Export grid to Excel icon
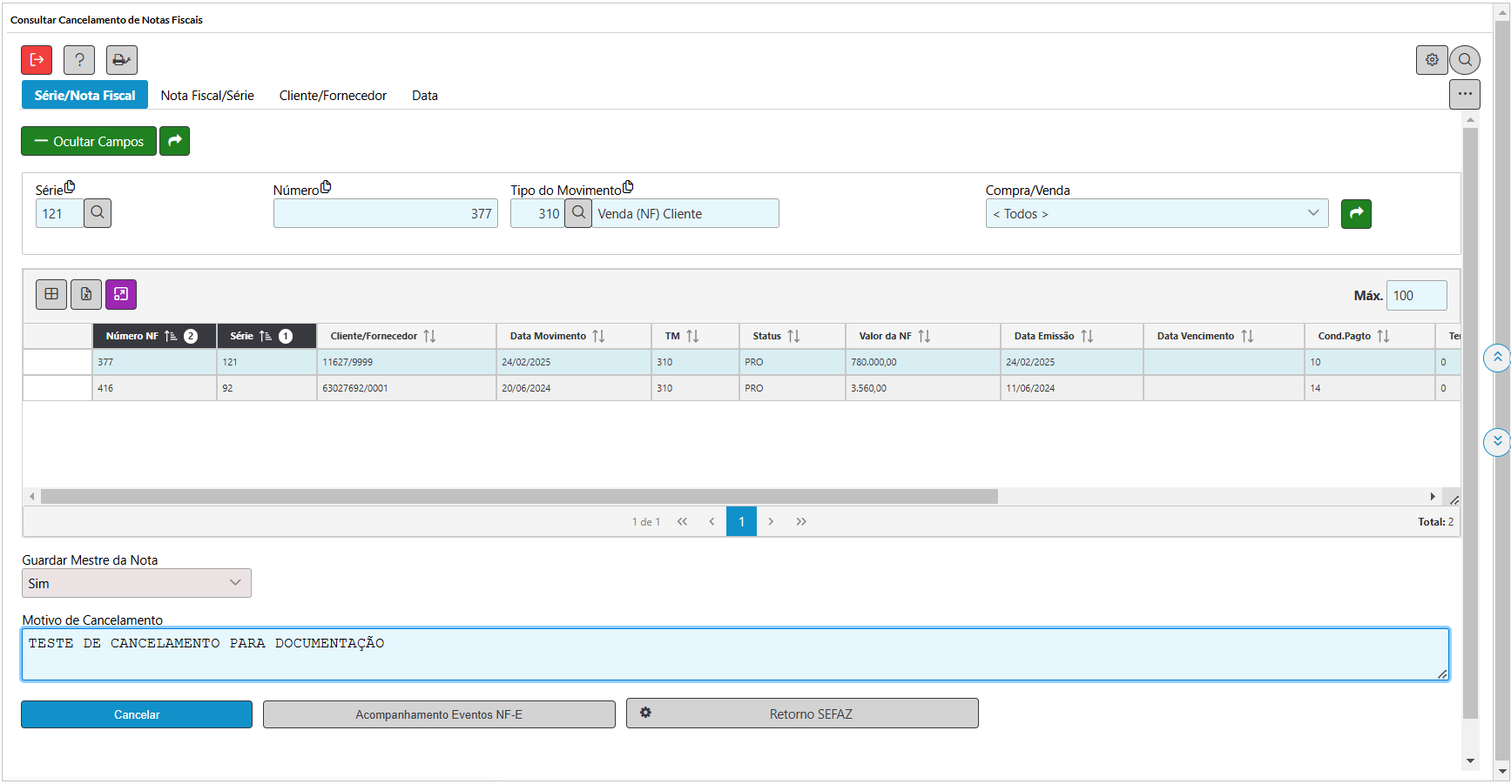Screen dimensions: 1511x784 click(x=86, y=294)
